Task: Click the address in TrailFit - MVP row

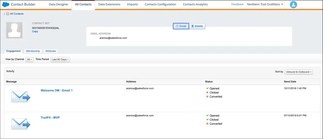Action: (140, 115)
